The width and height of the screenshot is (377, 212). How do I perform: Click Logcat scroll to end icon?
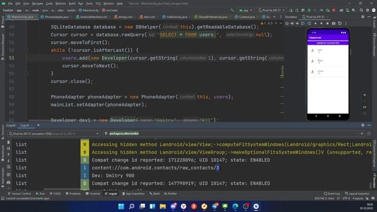pyautogui.click(x=8, y=148)
